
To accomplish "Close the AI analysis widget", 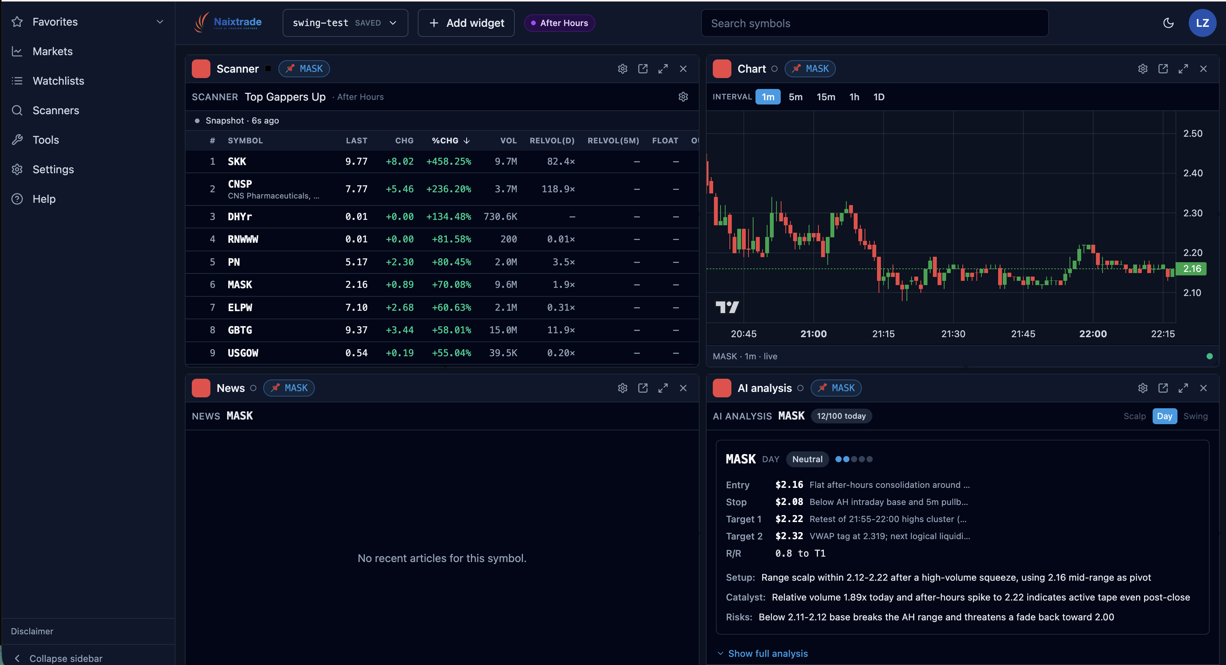I will pyautogui.click(x=1203, y=388).
